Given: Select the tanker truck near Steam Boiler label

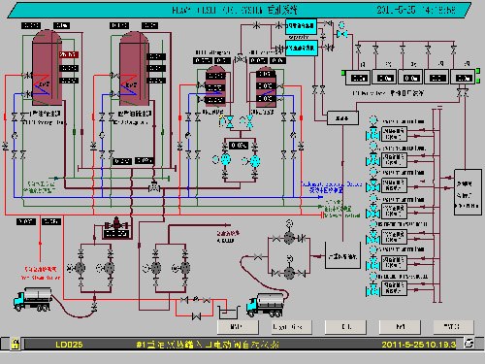Looking at the screenshot, I should [x=32, y=299].
